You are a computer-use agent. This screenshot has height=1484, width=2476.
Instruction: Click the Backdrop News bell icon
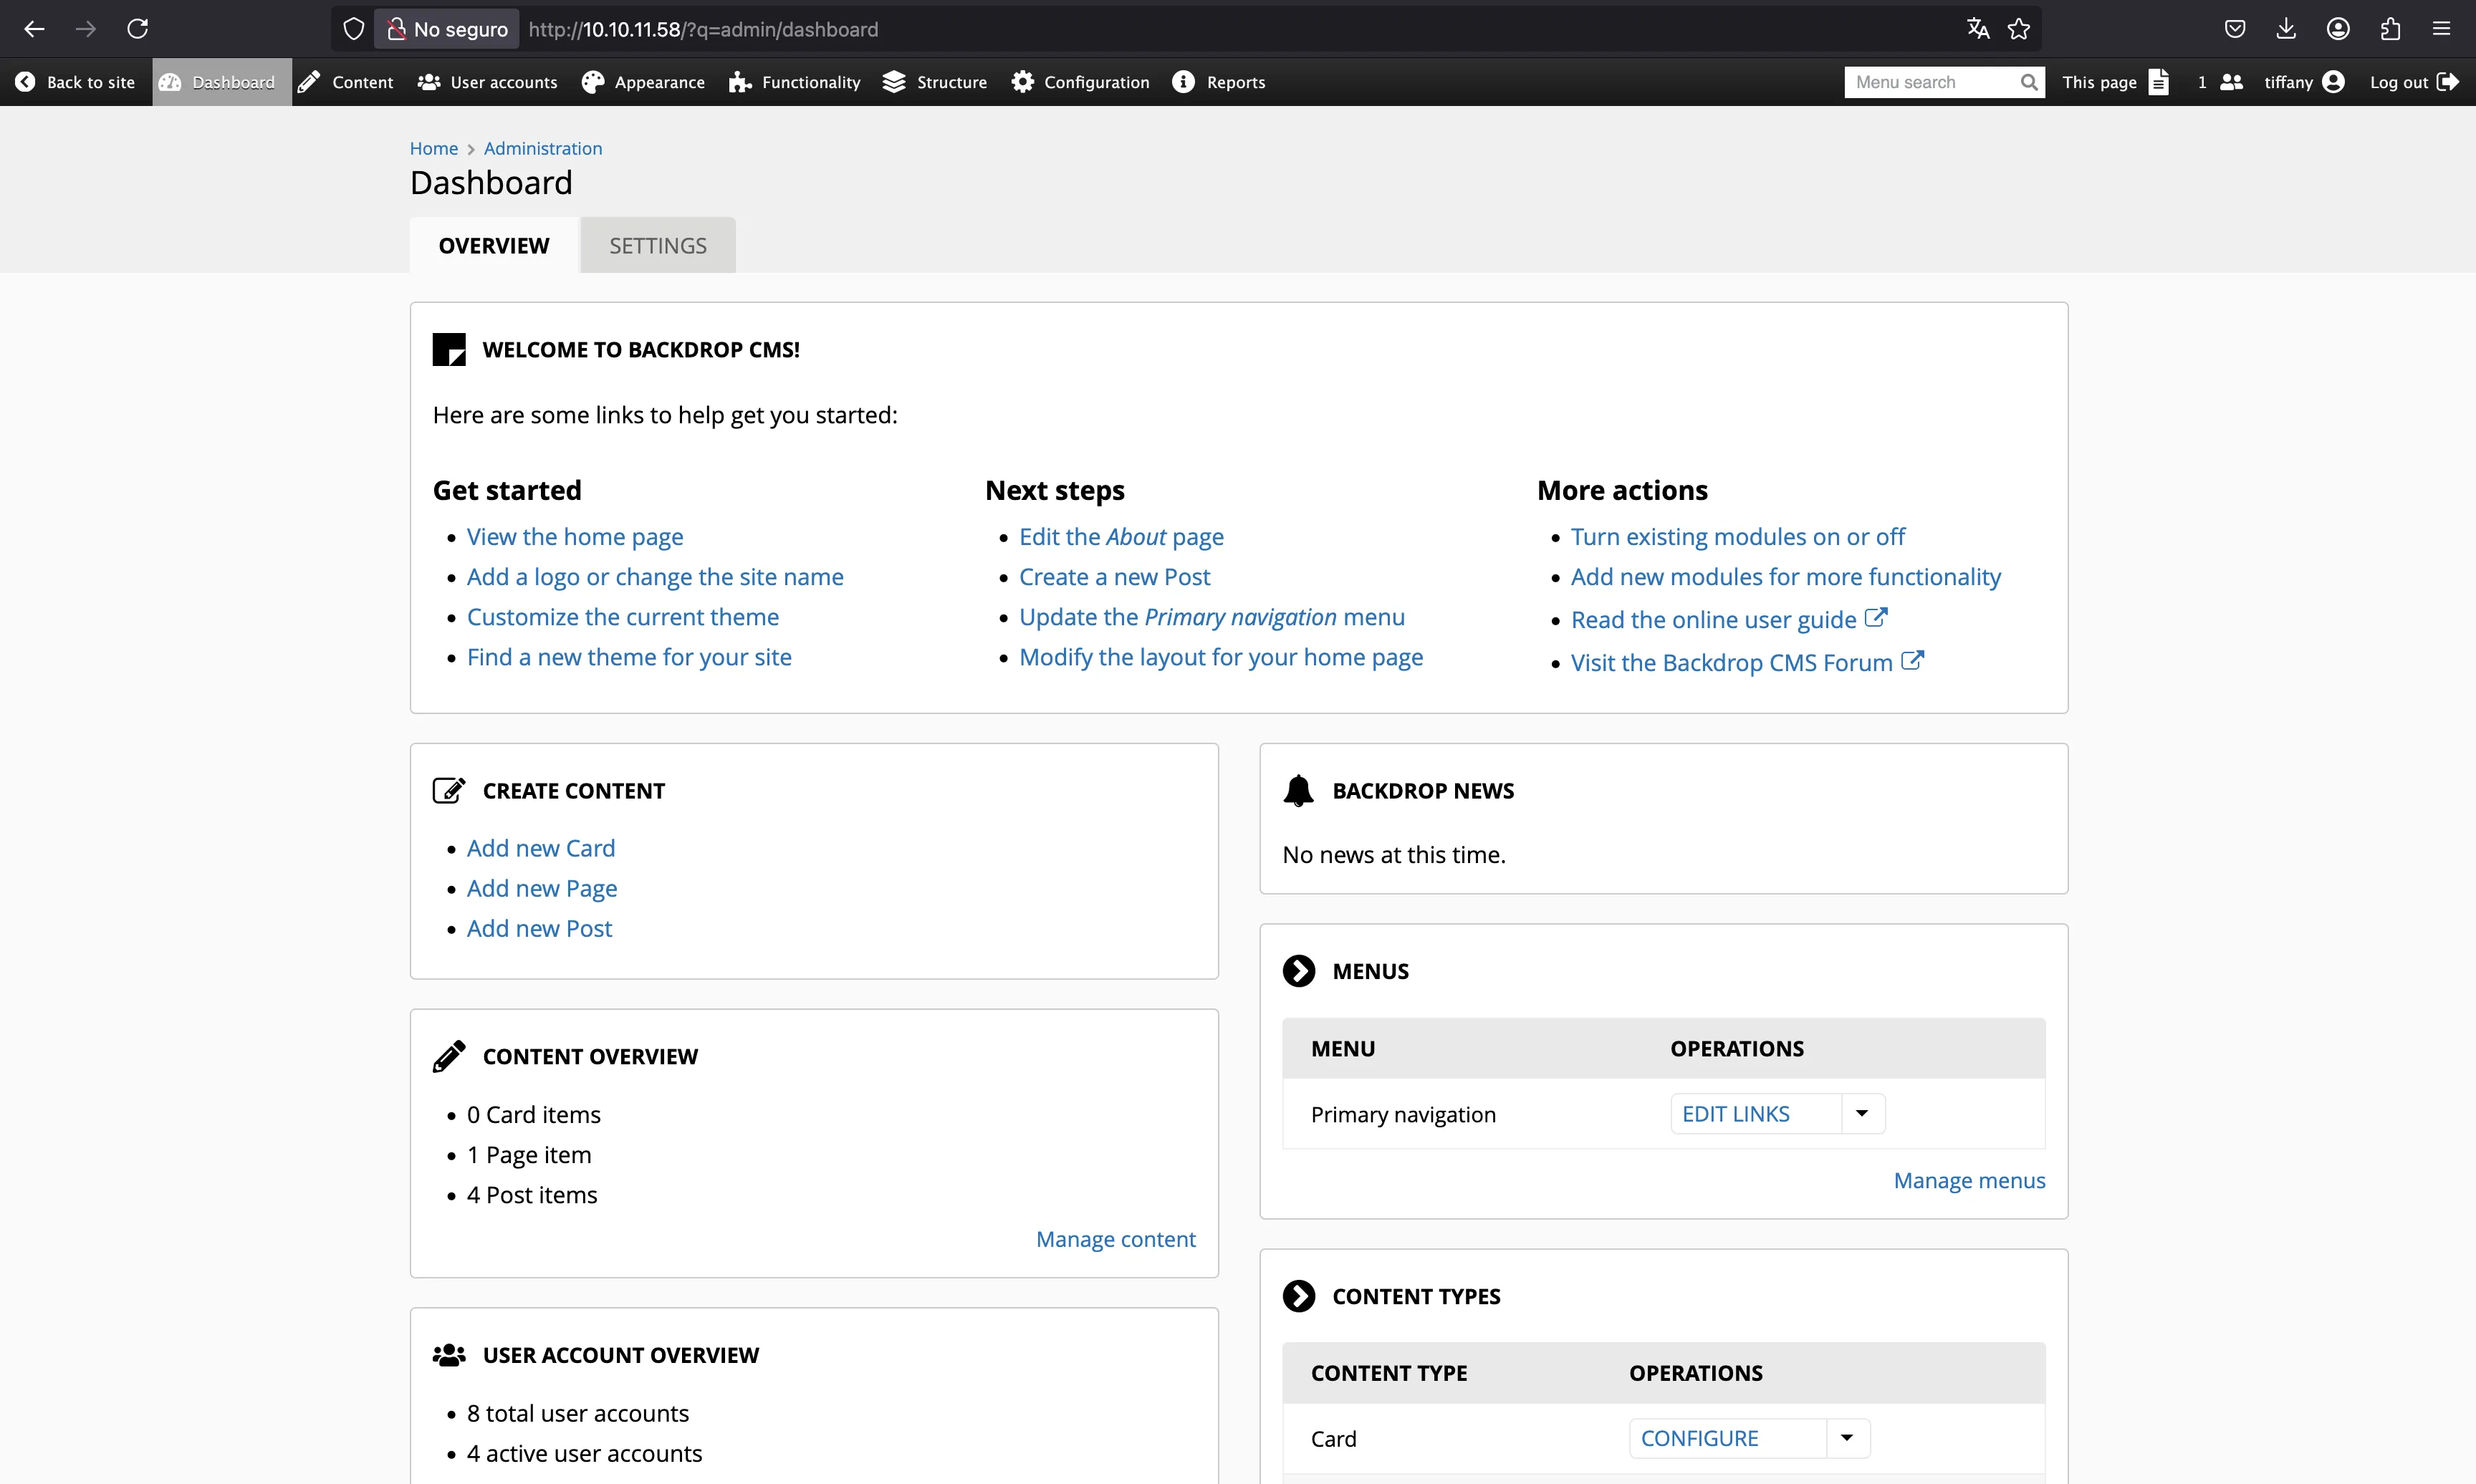pos(1298,790)
